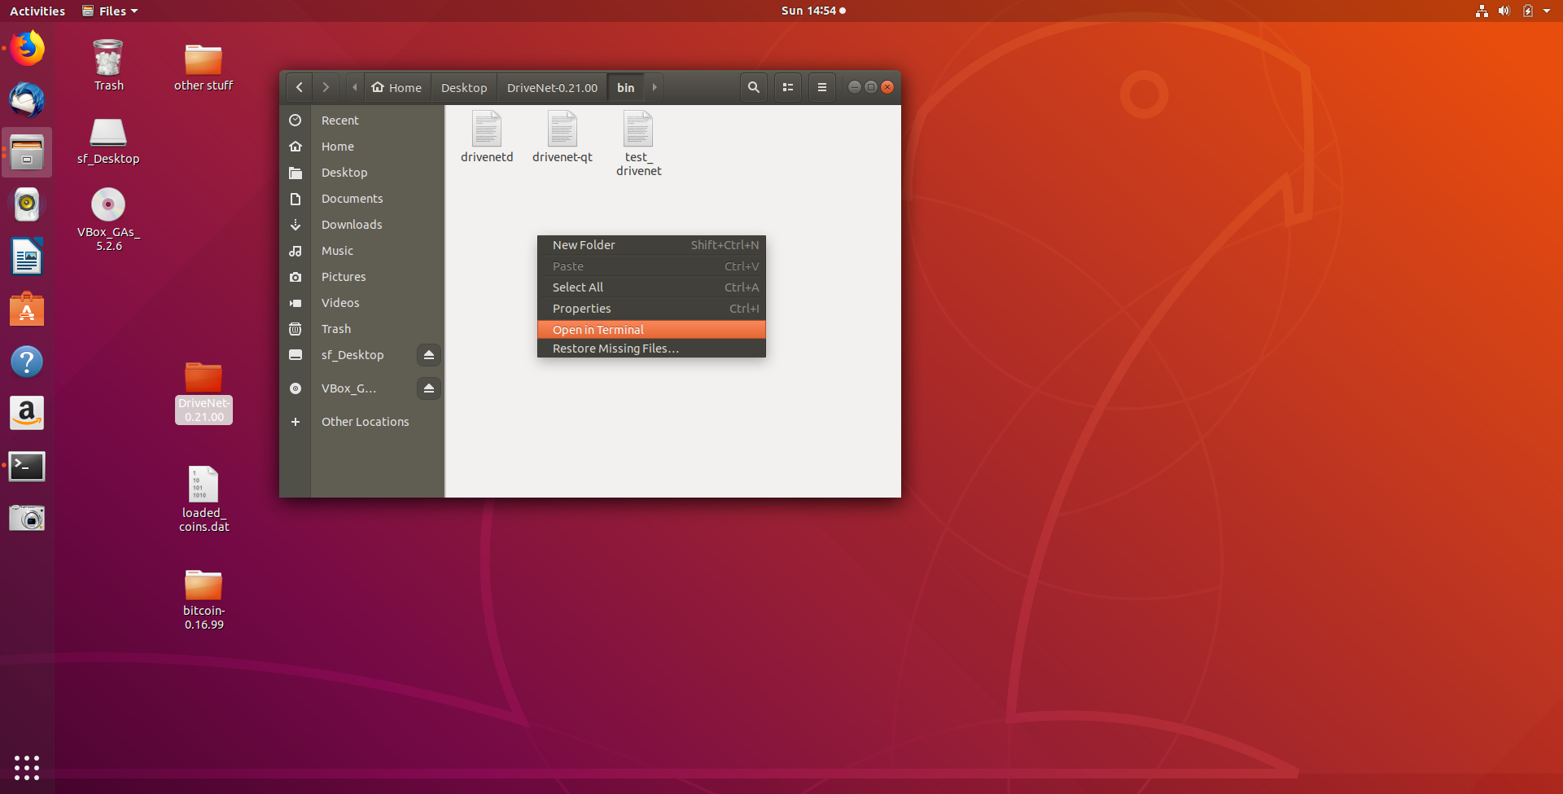
Task: Open Videos in the sidebar
Action: 362,303
